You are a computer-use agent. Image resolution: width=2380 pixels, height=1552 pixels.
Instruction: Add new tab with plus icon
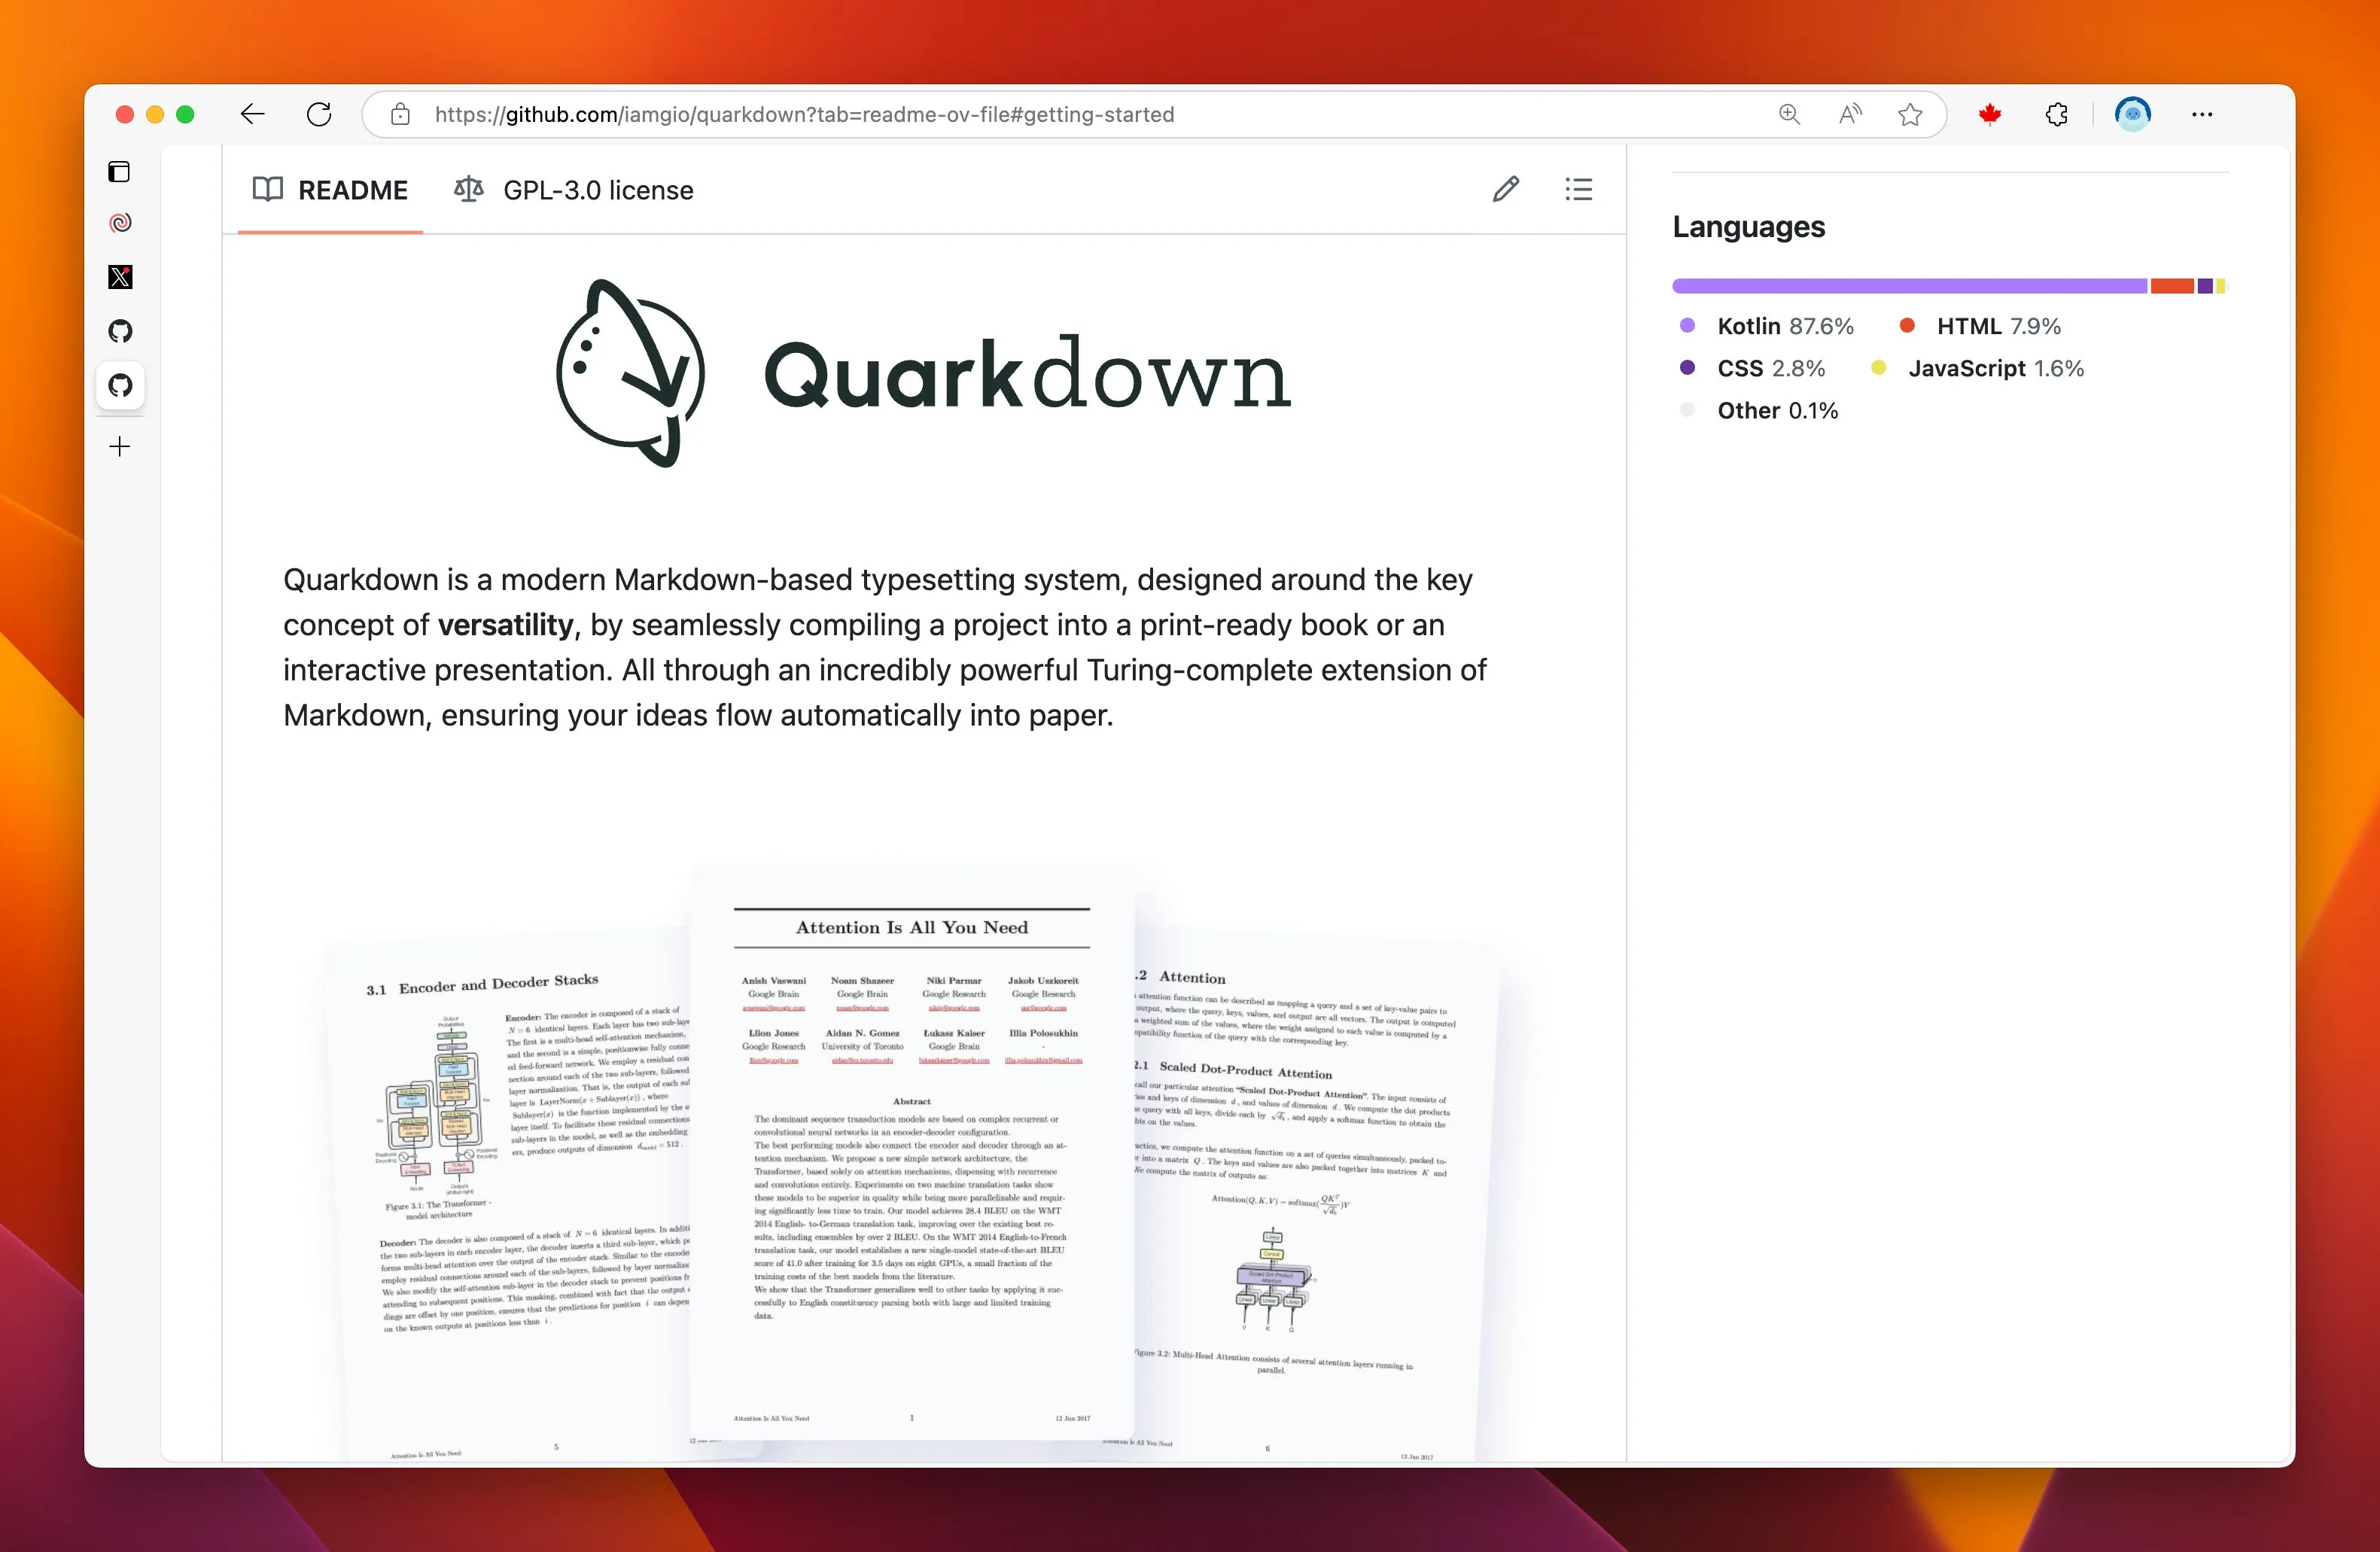pos(120,446)
